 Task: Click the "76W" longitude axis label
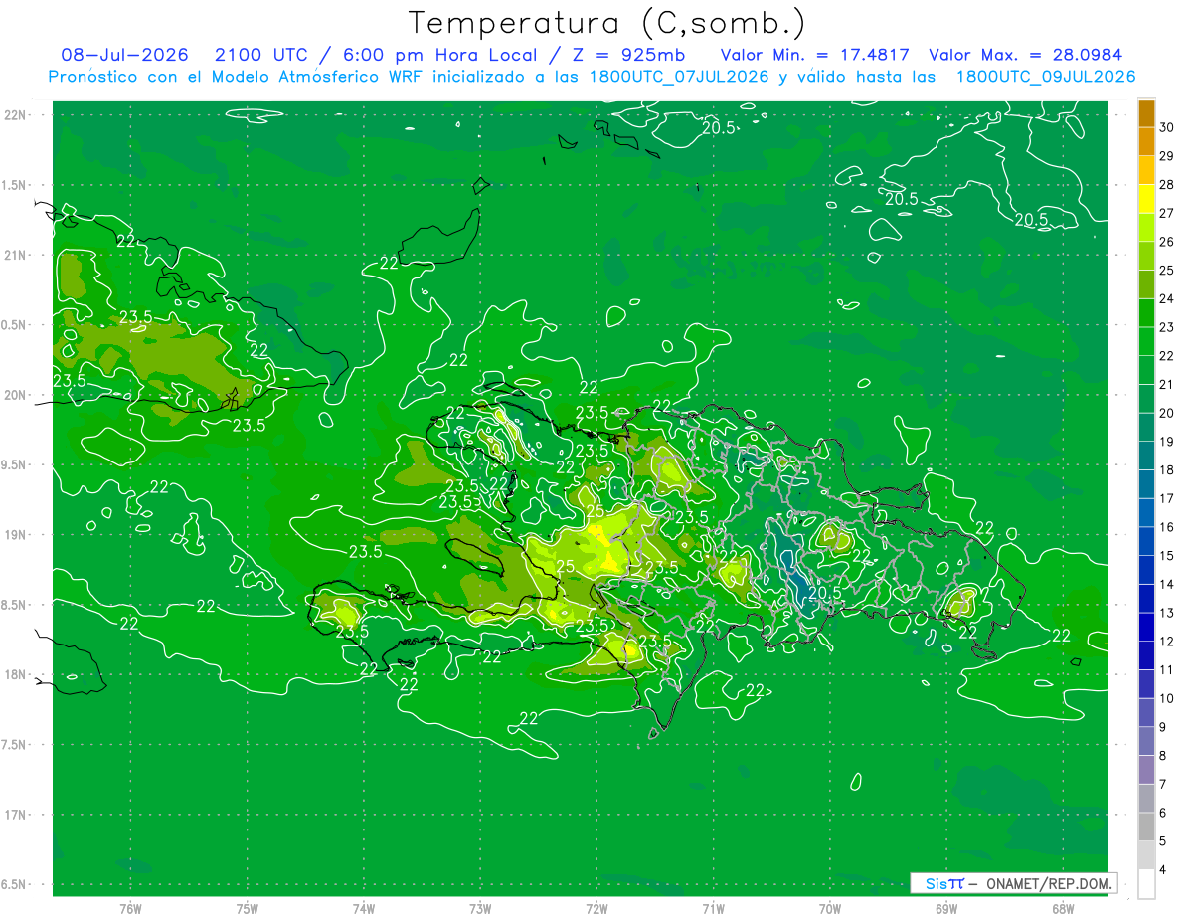click(x=130, y=909)
